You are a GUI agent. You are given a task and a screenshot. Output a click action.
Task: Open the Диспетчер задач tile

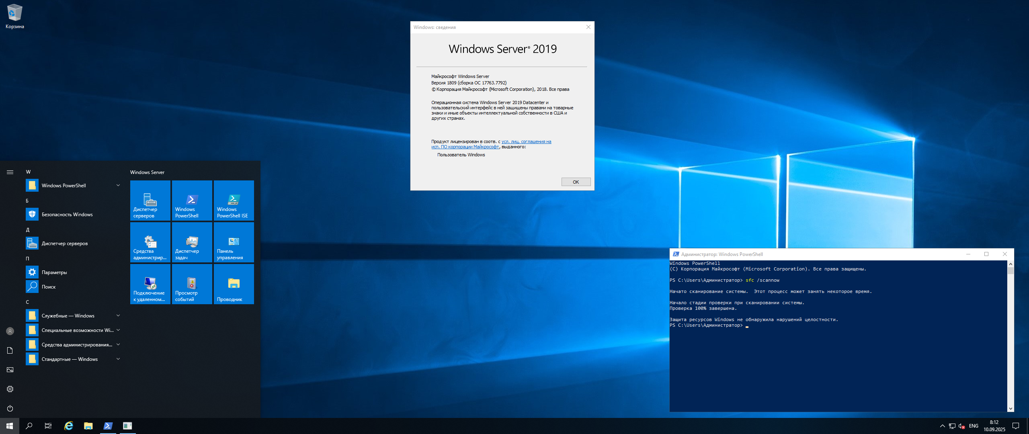coord(192,242)
